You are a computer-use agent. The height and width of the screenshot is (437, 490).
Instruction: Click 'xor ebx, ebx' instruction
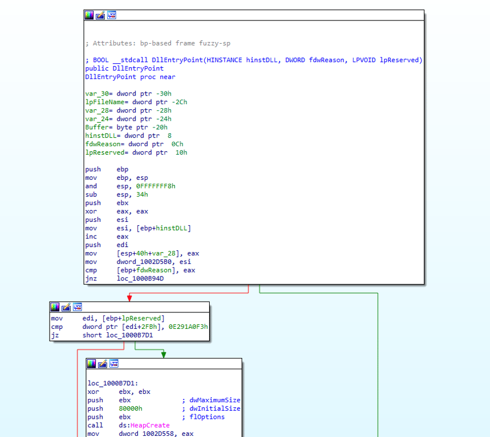119,391
